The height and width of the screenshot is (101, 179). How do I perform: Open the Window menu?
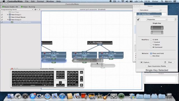[x=50, y=1]
